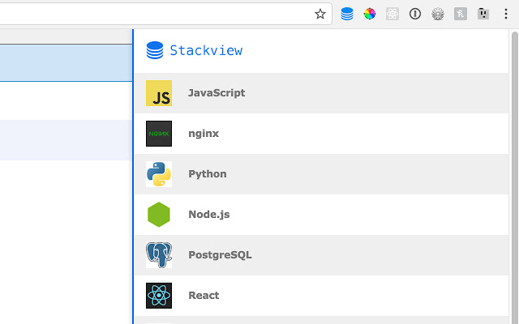This screenshot has height=324, width=519.
Task: Open the Chrome three-dot menu
Action: click(x=506, y=14)
